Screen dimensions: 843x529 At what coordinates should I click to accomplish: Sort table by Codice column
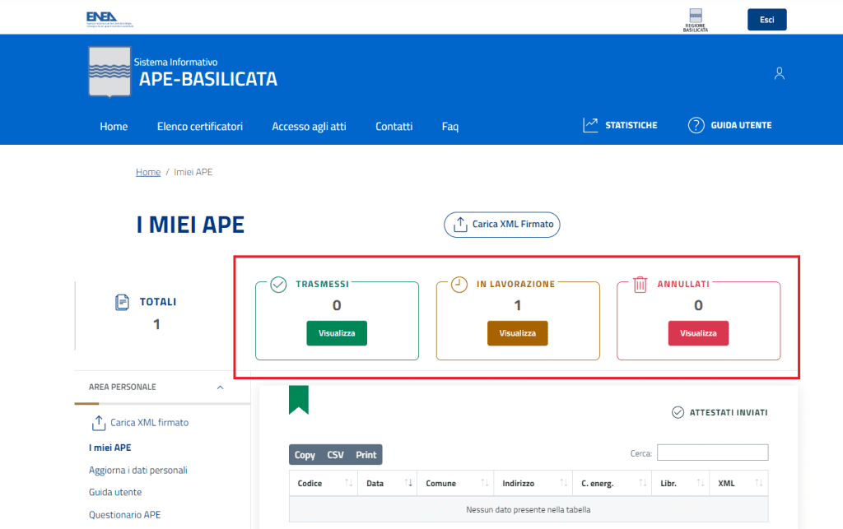tap(323, 484)
